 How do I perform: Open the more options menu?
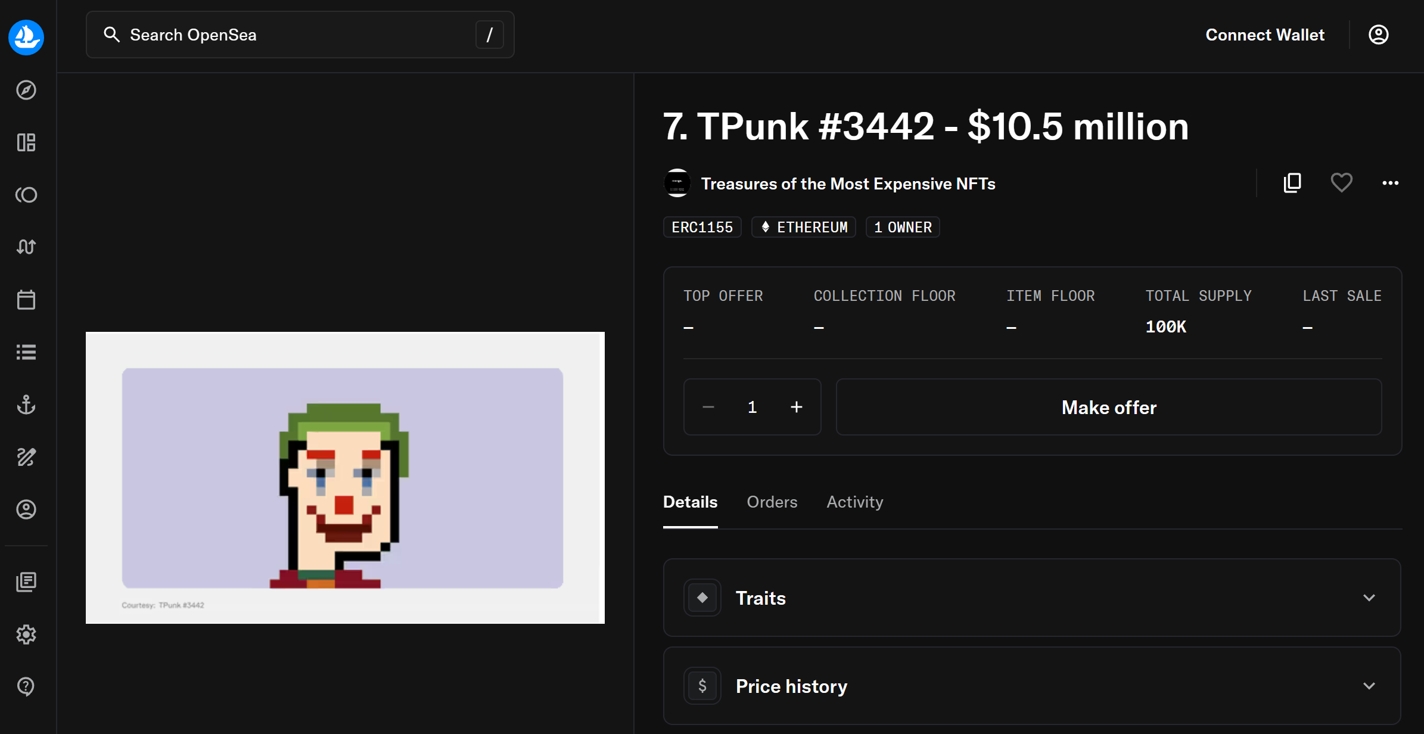pyautogui.click(x=1391, y=183)
